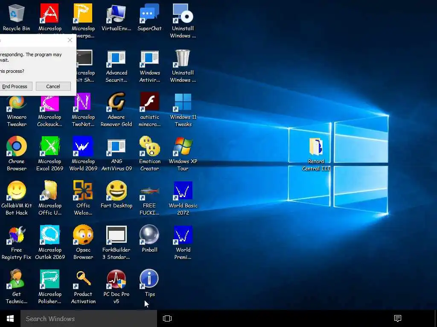Open the Free Registry Fix shortcut
Image resolution: width=437 pixels, height=327 pixels.
tap(17, 235)
